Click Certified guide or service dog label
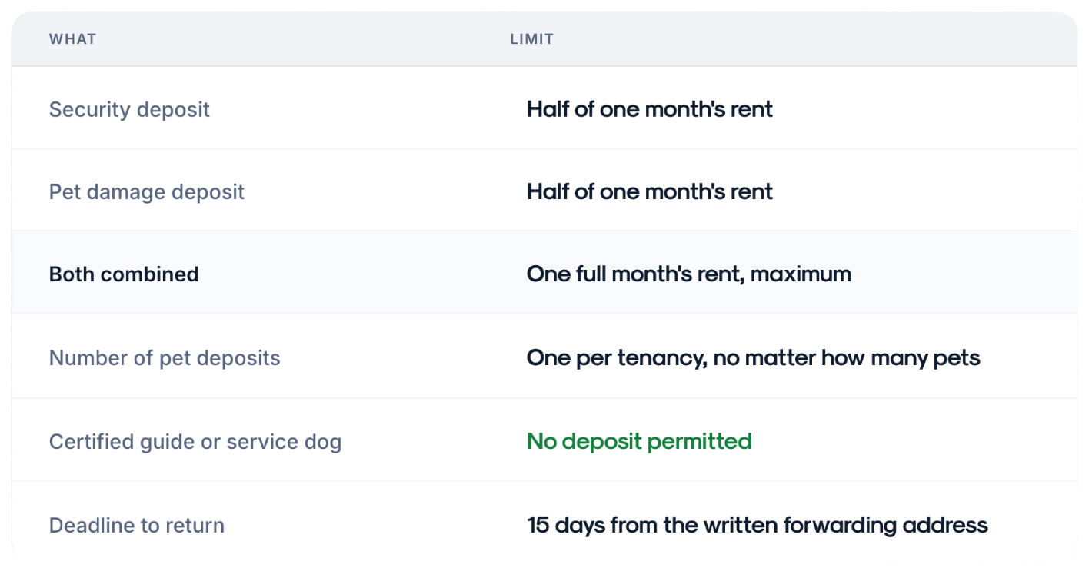Screen dimensions: 1089x568 tap(195, 442)
